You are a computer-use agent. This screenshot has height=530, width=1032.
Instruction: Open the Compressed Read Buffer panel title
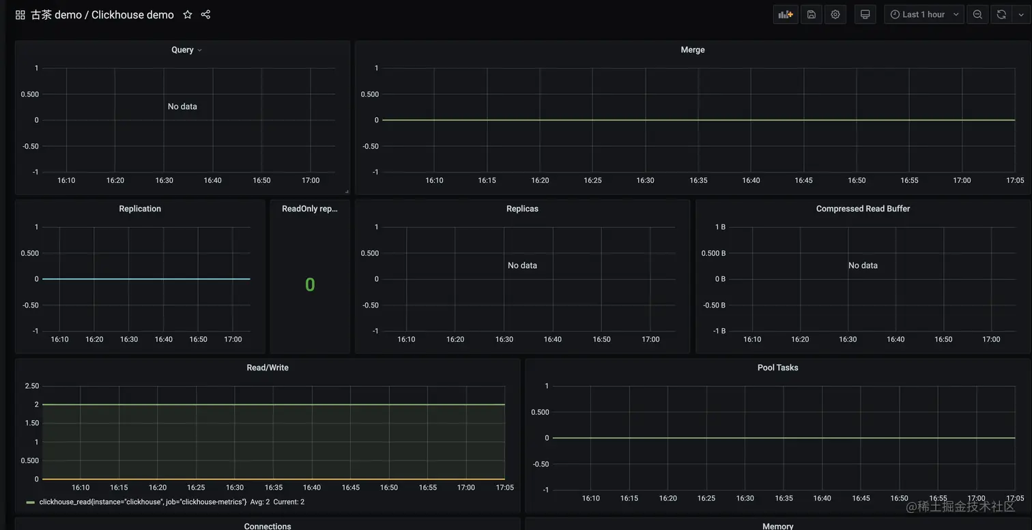click(x=863, y=209)
